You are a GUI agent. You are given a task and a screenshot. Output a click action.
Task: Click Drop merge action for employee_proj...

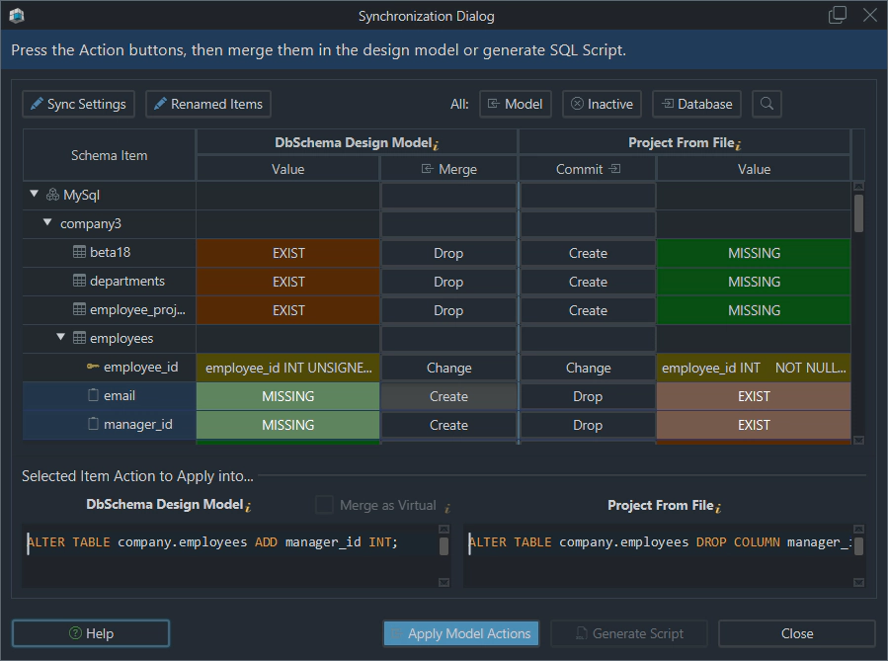tap(448, 310)
